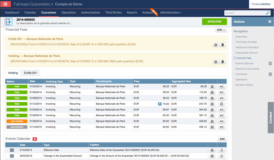
Task: Open the Financial Fees Add dropdown
Action: pyautogui.click(x=221, y=30)
